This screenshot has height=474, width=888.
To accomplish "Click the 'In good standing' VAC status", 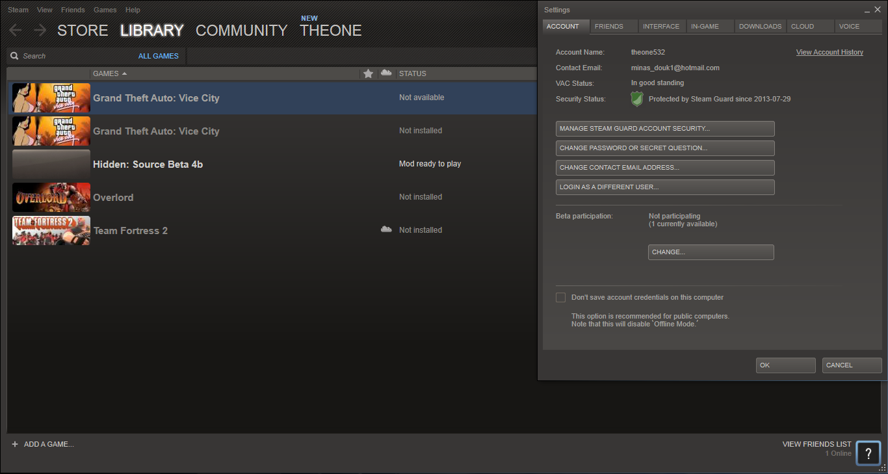I will click(657, 83).
